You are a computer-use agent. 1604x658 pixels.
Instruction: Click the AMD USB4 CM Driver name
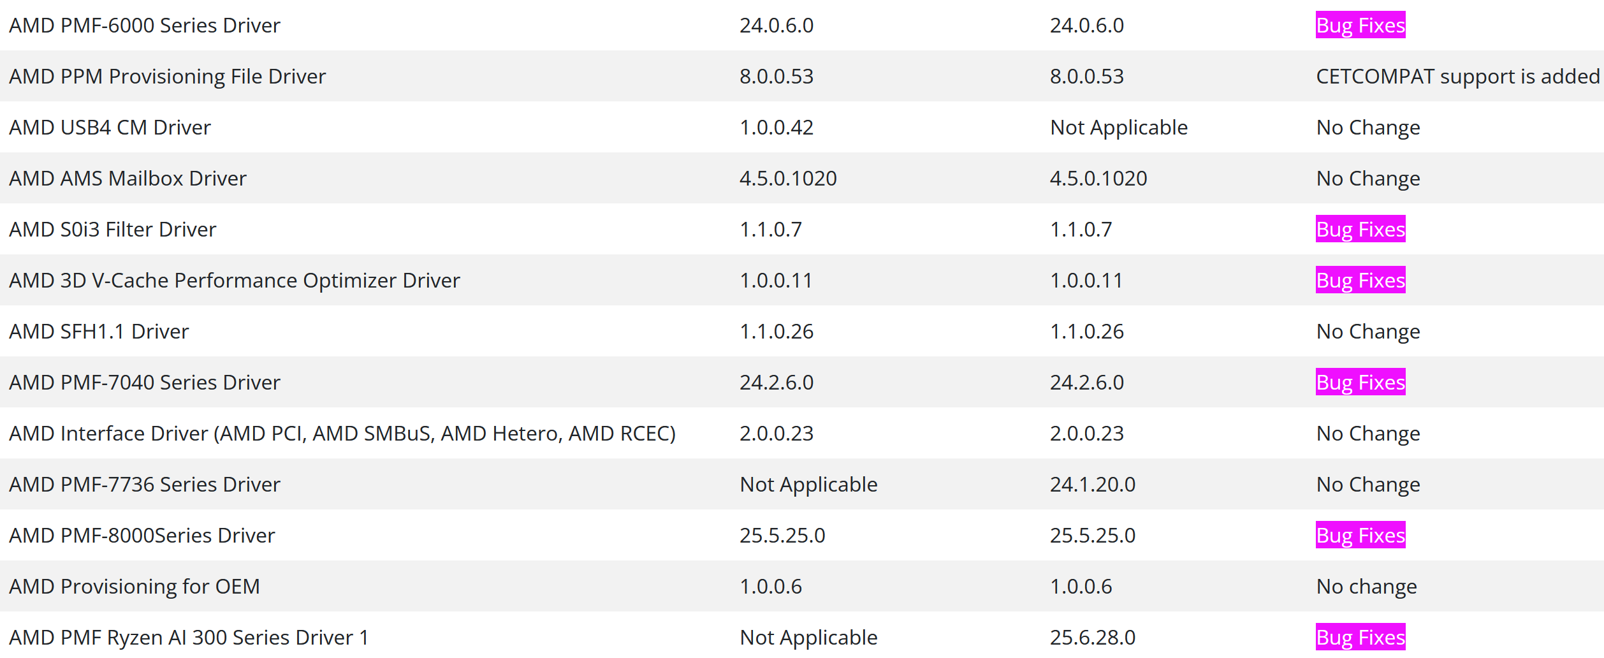pos(110,128)
